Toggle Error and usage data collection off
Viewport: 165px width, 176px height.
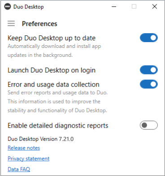[x=149, y=84]
